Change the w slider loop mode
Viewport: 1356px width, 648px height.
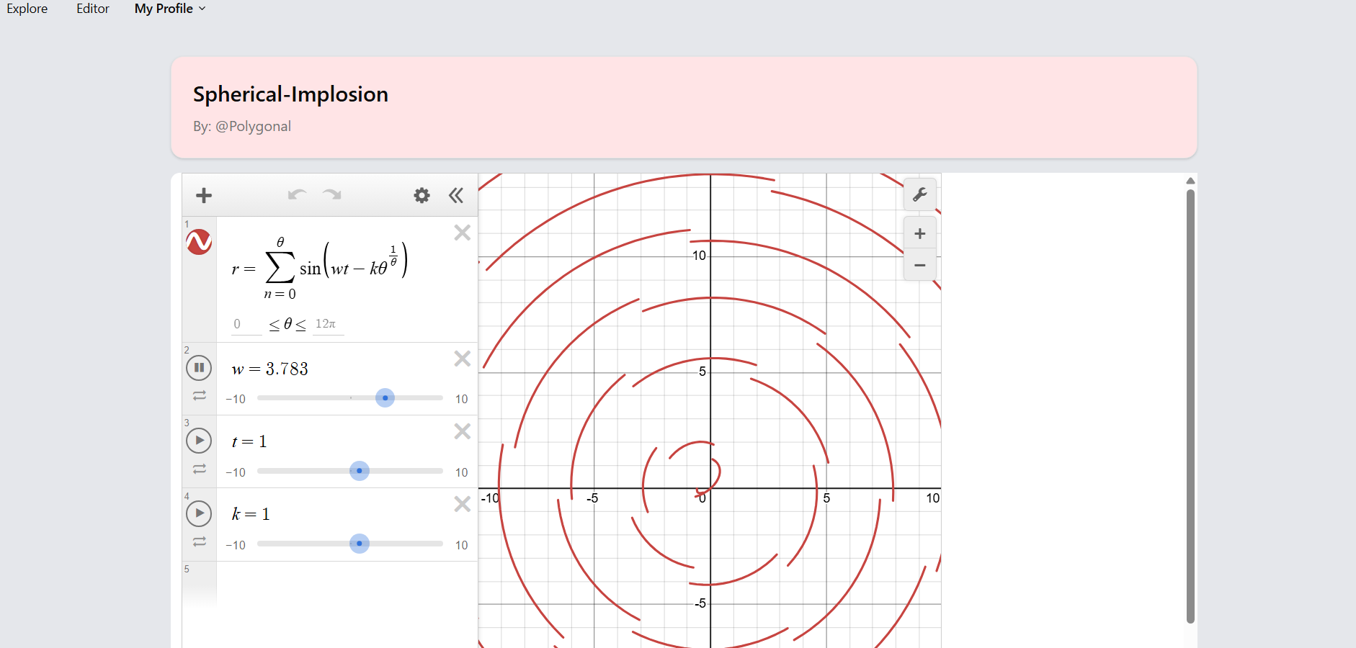click(200, 396)
